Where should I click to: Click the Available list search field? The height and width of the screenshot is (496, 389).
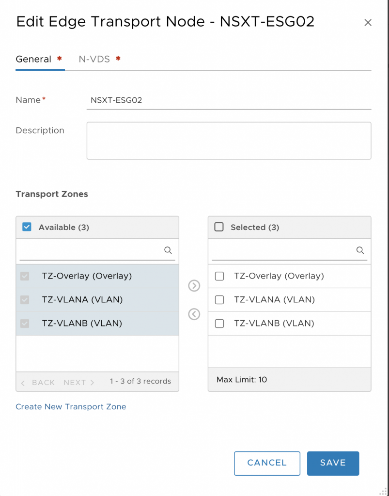point(97,250)
